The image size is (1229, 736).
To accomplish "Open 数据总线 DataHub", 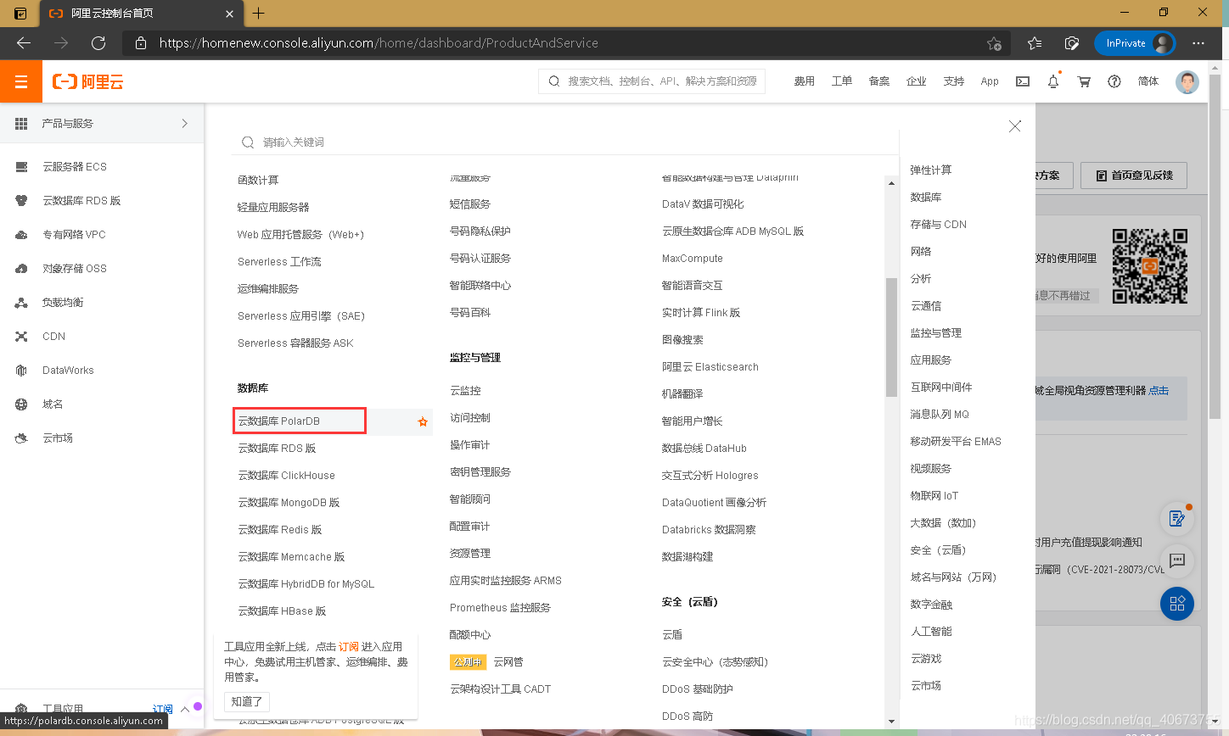I will pyautogui.click(x=704, y=449).
